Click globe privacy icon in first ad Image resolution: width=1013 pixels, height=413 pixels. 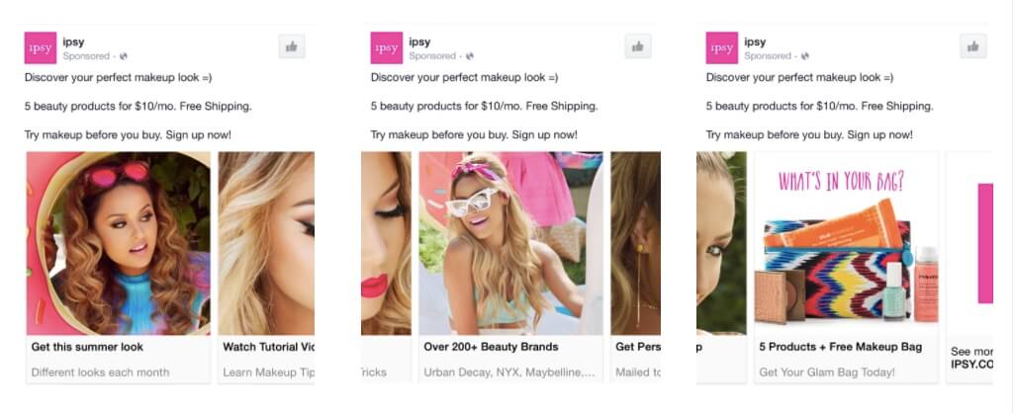124,56
